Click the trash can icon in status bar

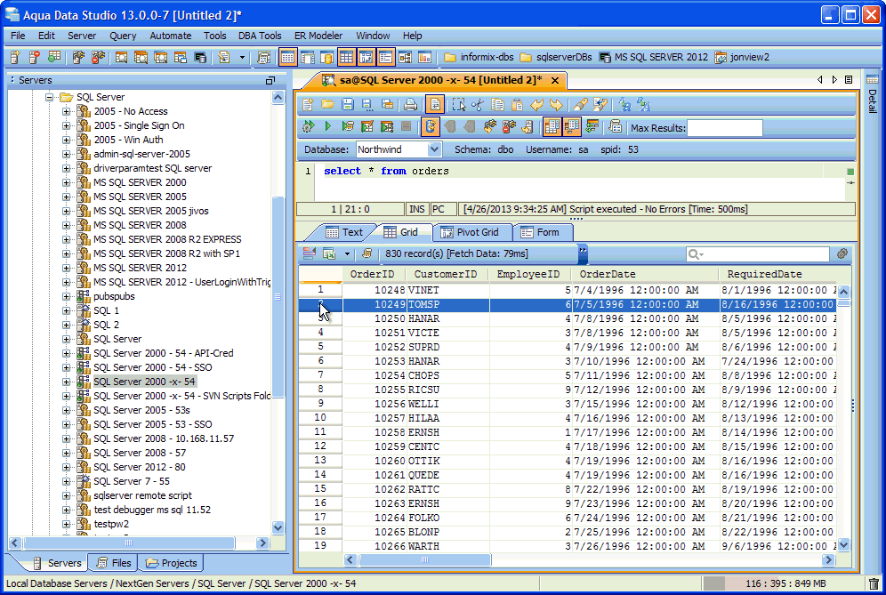point(874,583)
